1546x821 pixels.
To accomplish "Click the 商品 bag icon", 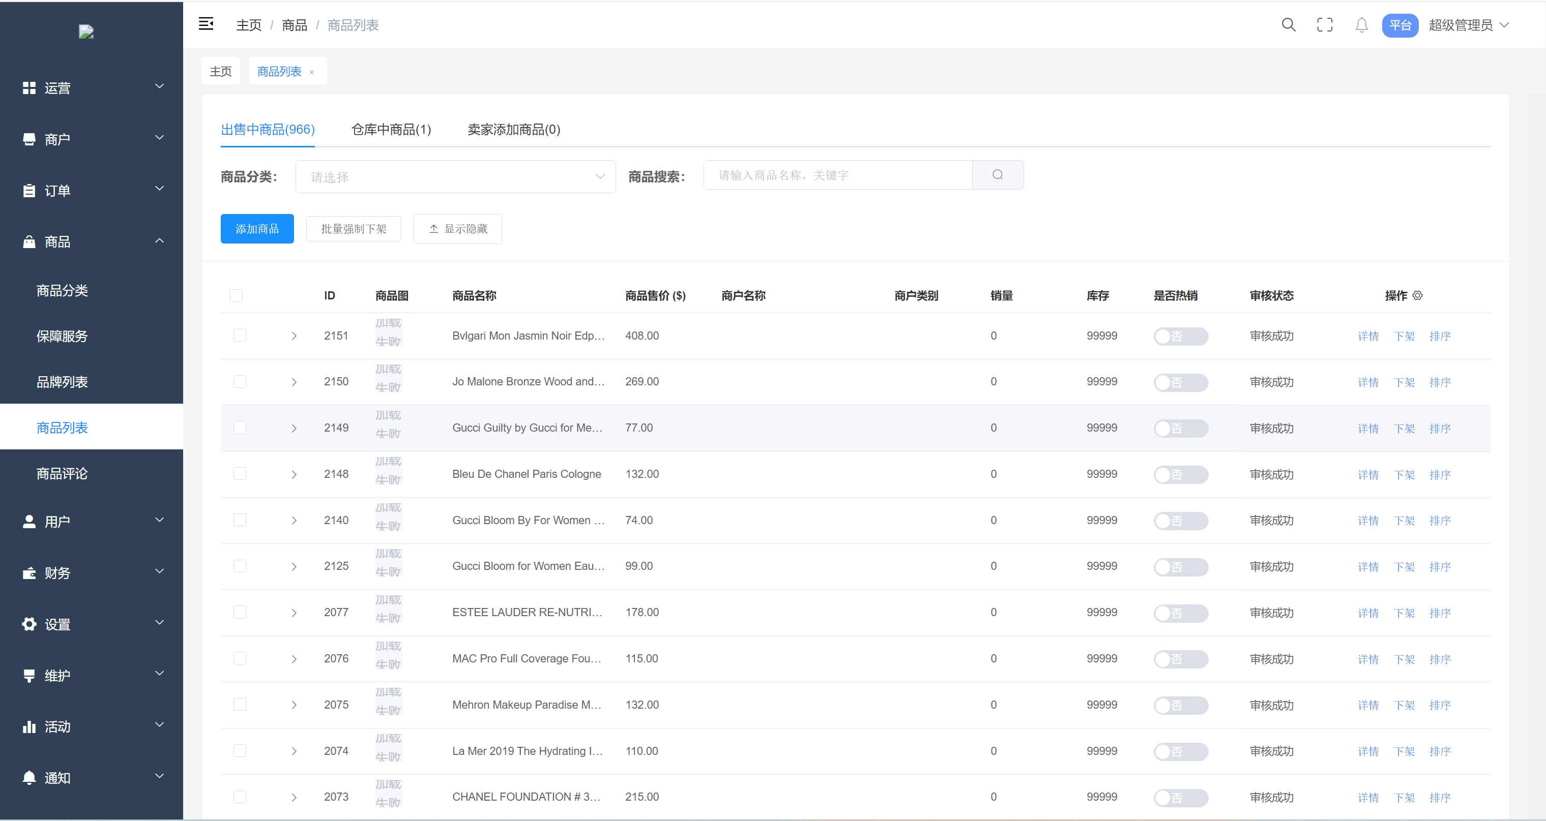I will [29, 241].
